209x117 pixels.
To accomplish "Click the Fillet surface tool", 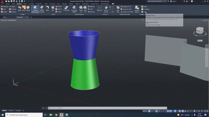I will click(47, 8).
